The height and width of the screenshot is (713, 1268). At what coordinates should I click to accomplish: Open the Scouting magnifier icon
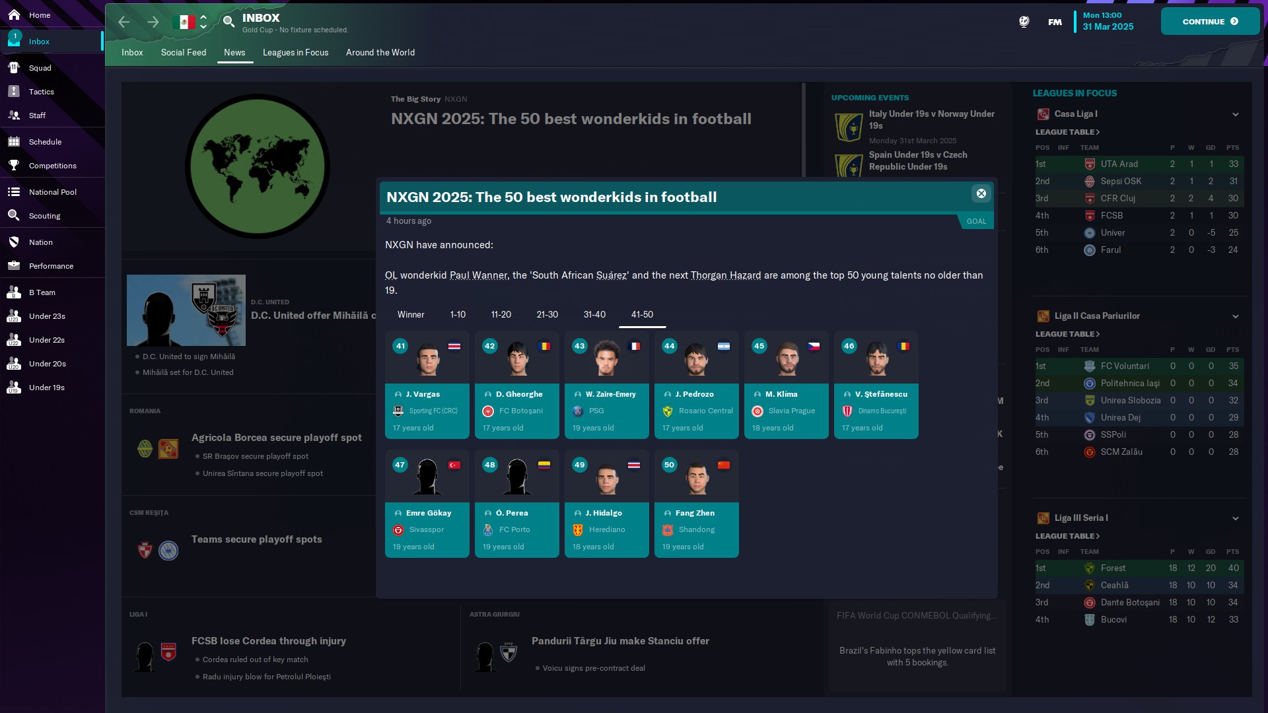14,215
